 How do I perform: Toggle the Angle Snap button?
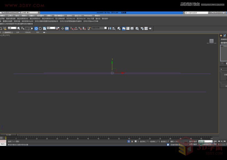76,28
